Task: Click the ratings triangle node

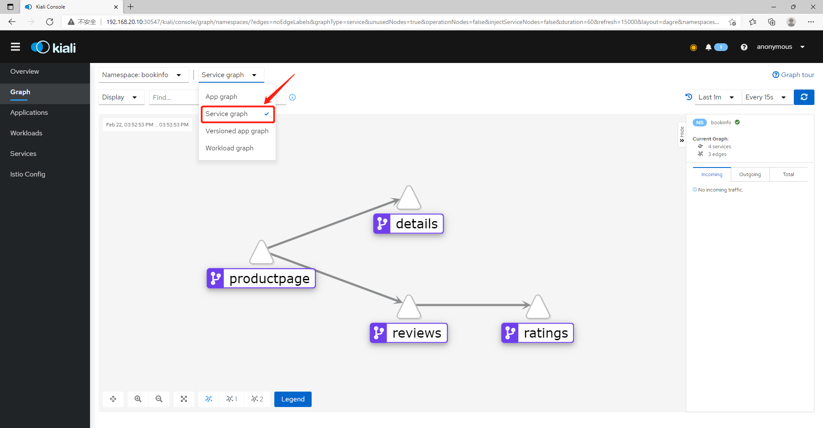Action: (538, 308)
